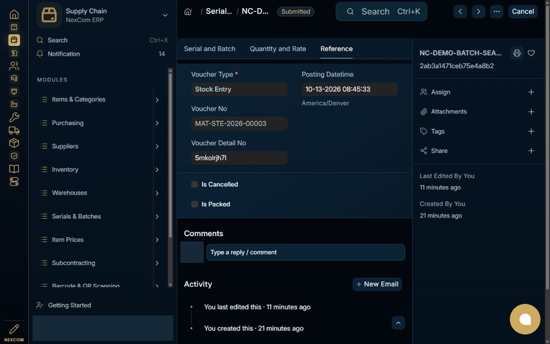550x344 pixels.
Task: Tick the Is Cancelled checkbox
Action: pos(194,185)
